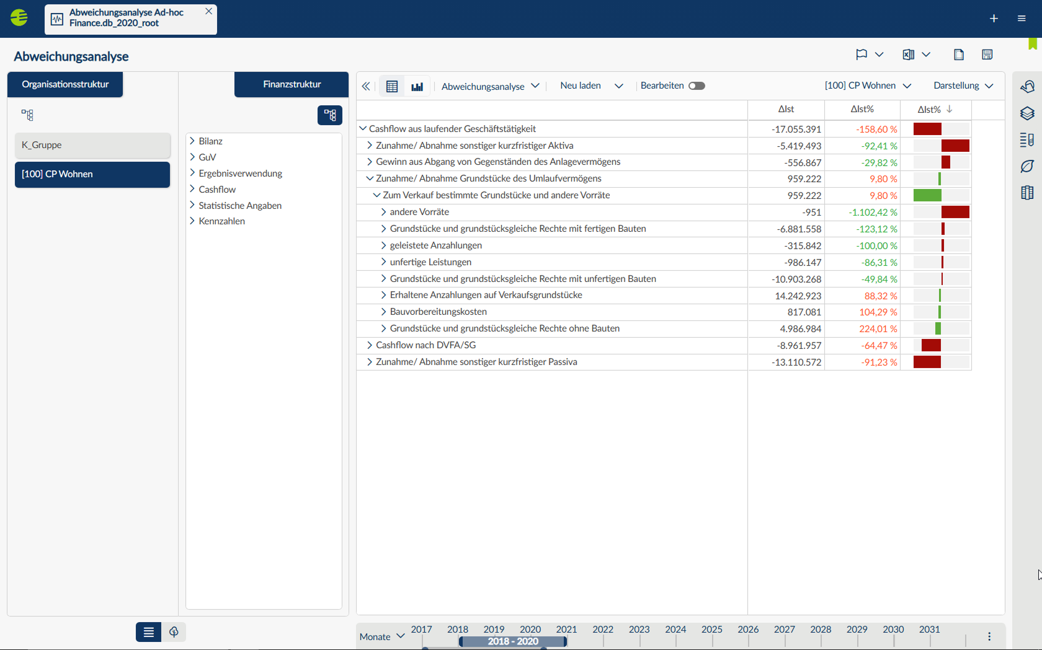This screenshot has height=650, width=1042.
Task: Click the list-with-book sidebar icon
Action: pos(1027,140)
